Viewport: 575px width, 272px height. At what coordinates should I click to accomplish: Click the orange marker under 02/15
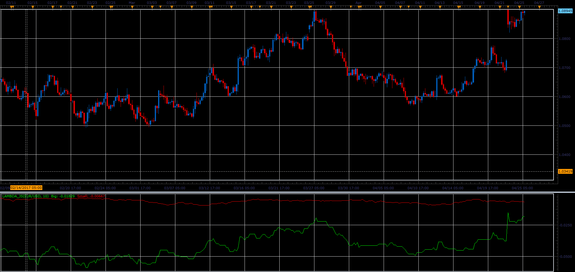point(33,7)
